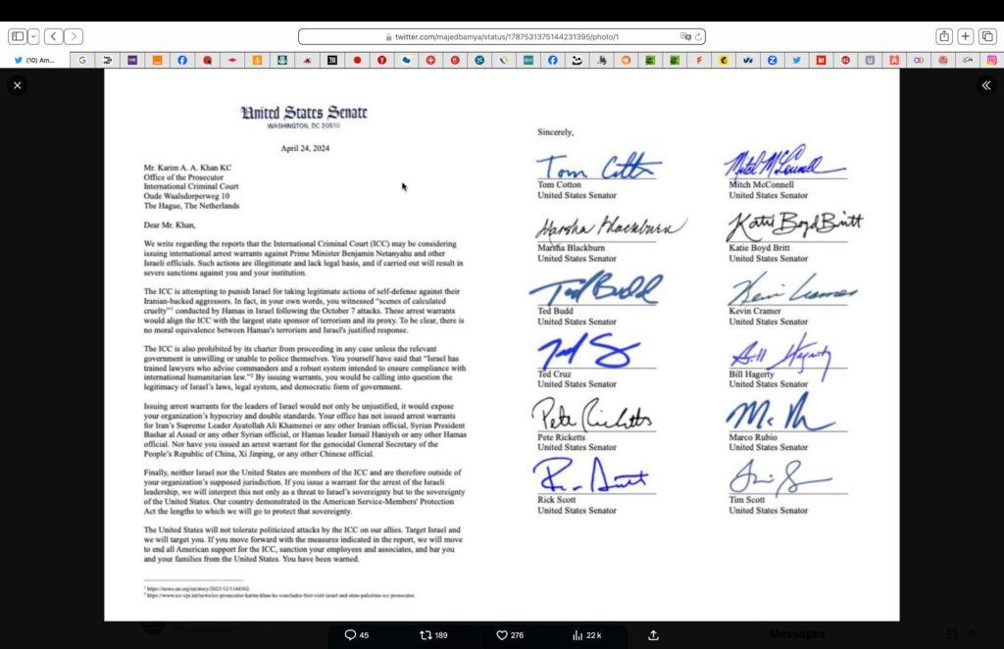Switch to the Google pinned tab
1004x649 pixels.
pos(82,60)
